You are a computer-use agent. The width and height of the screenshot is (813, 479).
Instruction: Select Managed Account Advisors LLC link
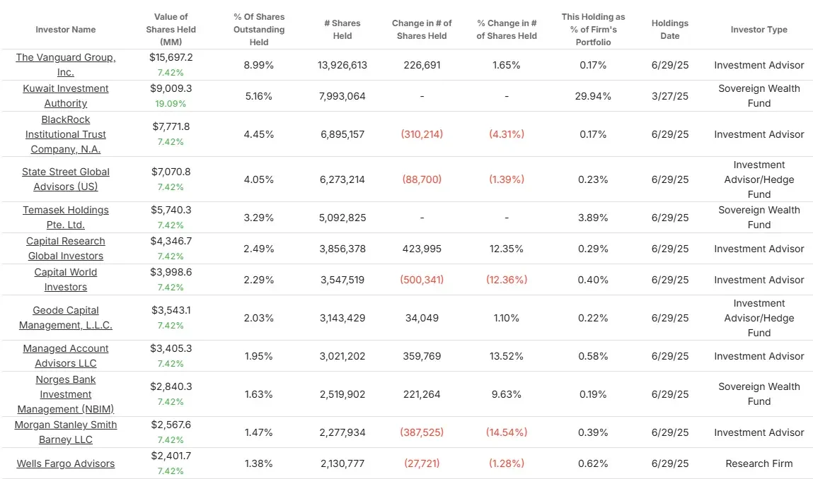pyautogui.click(x=66, y=356)
